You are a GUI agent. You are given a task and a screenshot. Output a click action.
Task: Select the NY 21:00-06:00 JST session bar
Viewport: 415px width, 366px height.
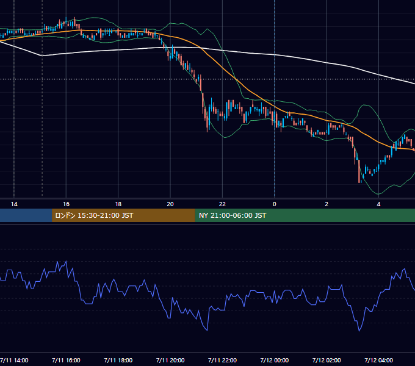point(305,215)
